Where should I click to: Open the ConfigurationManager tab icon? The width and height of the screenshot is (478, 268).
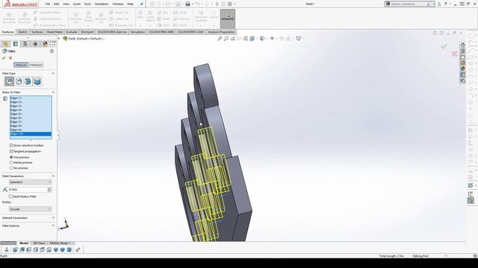[25, 44]
